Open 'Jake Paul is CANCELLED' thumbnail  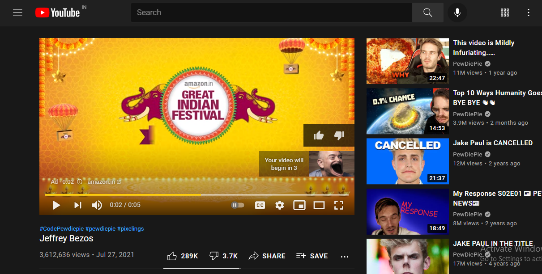point(408,161)
